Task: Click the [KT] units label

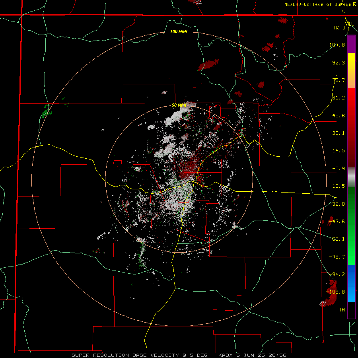Action: click(340, 27)
